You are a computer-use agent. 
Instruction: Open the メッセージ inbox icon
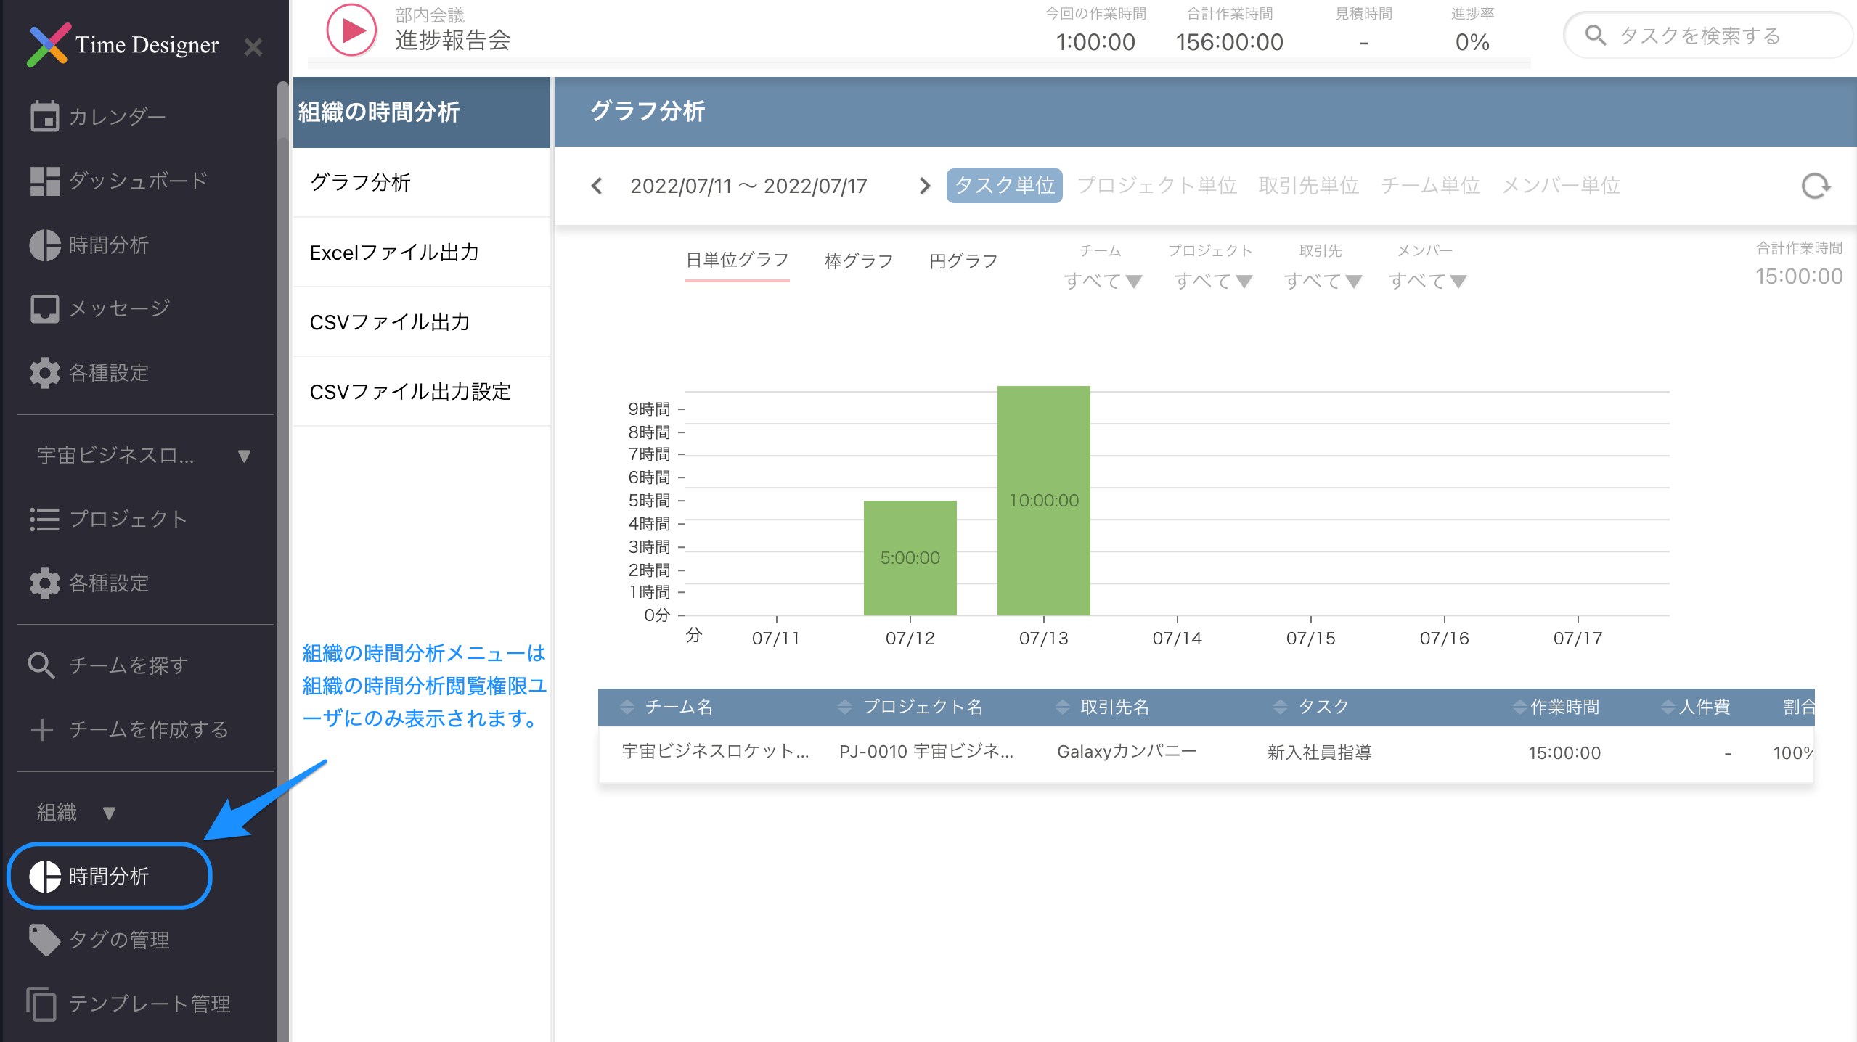pyautogui.click(x=44, y=308)
